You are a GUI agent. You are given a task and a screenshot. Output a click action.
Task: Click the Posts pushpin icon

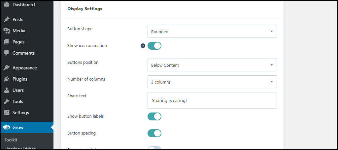click(x=7, y=19)
